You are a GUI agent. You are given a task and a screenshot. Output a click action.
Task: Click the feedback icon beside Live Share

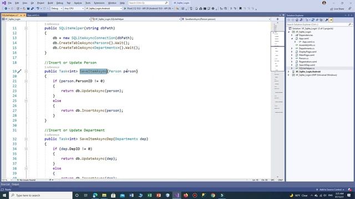(350, 8)
